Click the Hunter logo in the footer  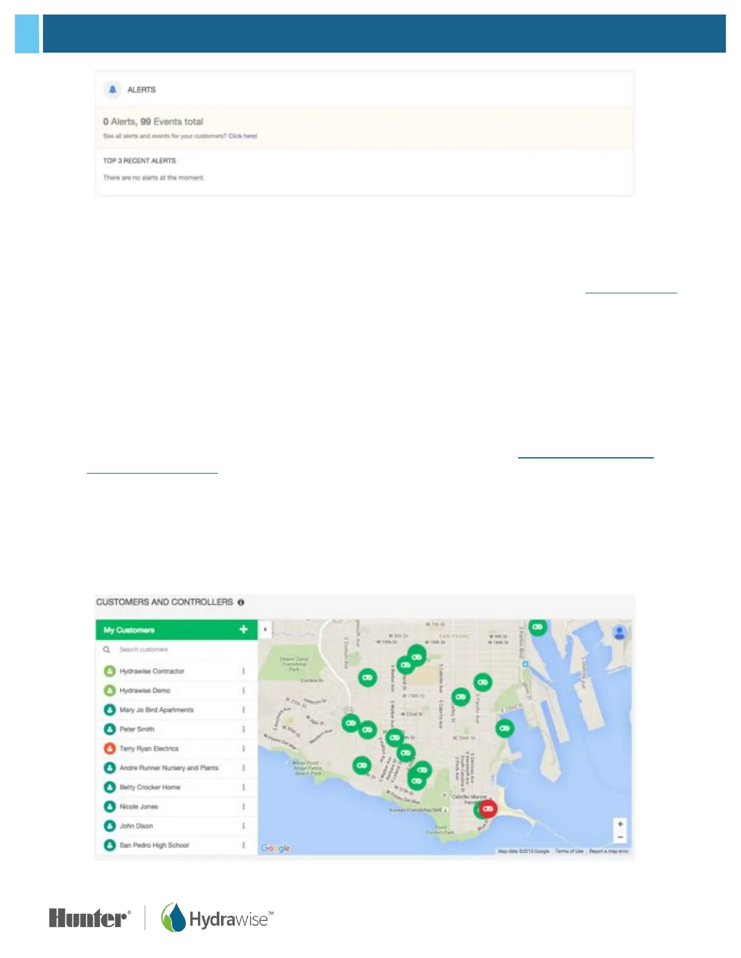90,918
